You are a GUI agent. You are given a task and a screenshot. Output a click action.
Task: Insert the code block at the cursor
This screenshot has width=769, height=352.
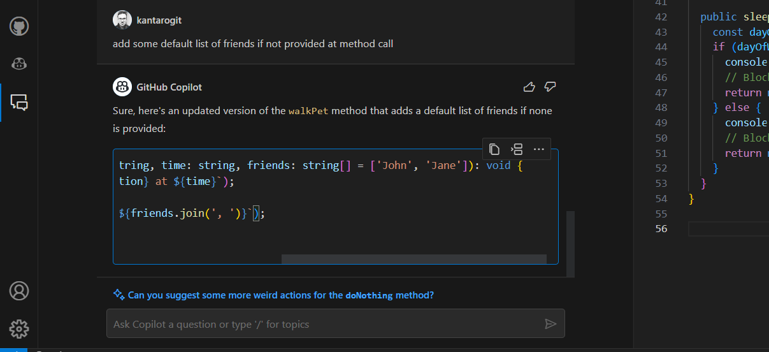(x=517, y=149)
